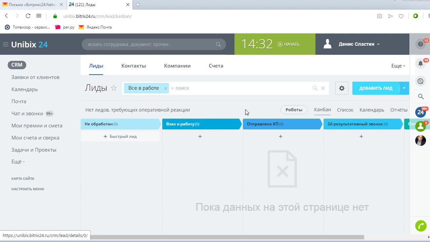Viewport: 430px width, 242px height.
Task: Select the Список view
Action: [x=345, y=110]
